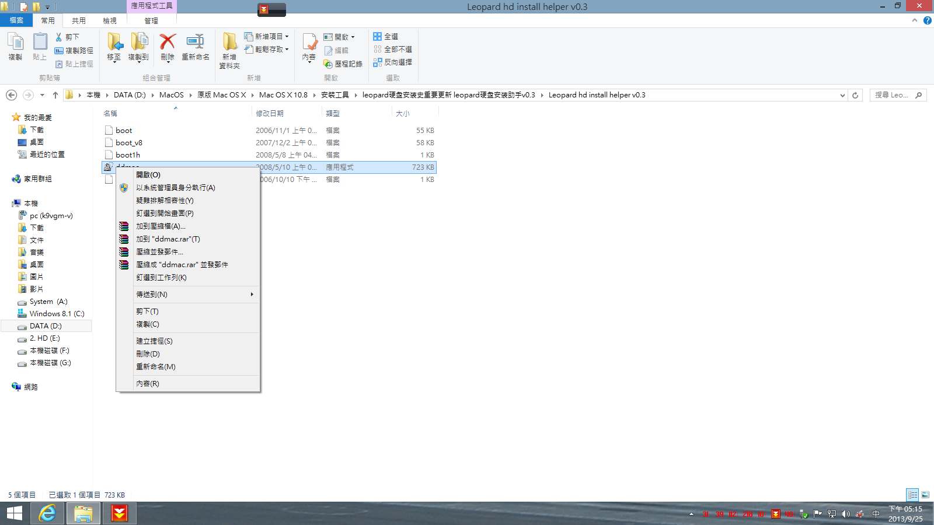Refresh the address bar location
This screenshot has width=934, height=525.
point(855,95)
